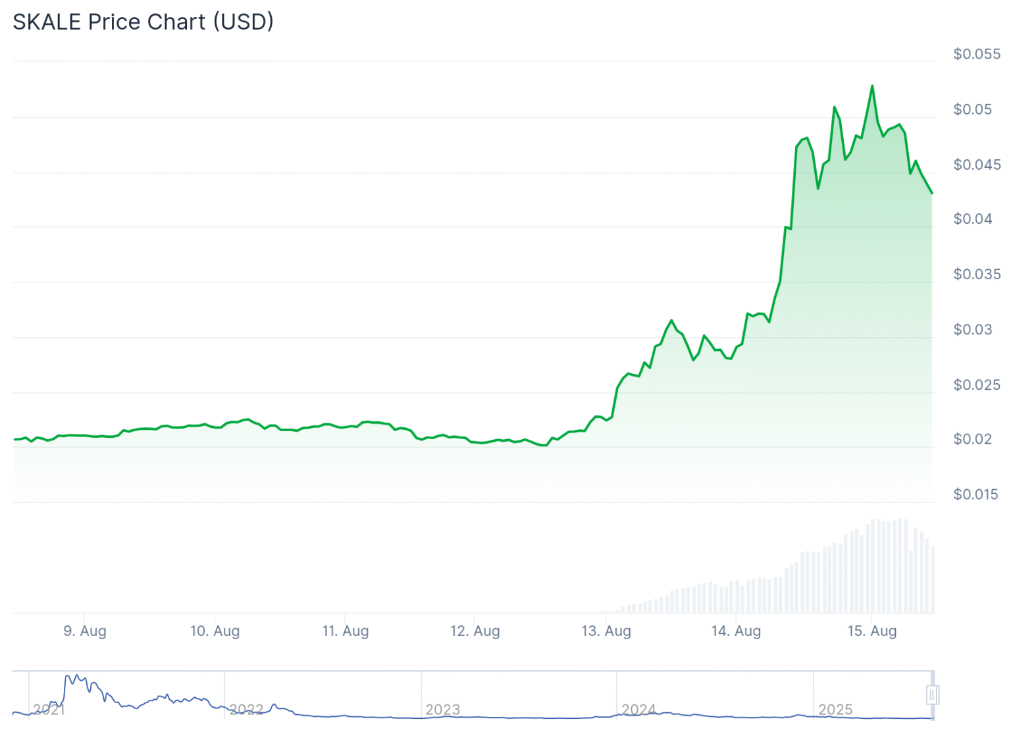Click the 2022 label in the navigator

(246, 709)
